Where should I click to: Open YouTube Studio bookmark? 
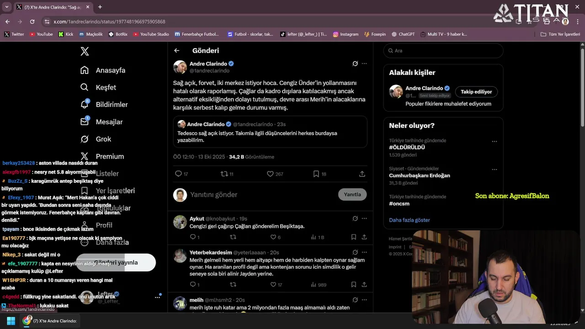coord(150,34)
